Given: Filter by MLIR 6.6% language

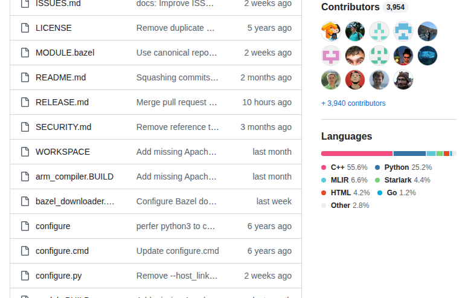Looking at the screenshot, I should [x=345, y=180].
